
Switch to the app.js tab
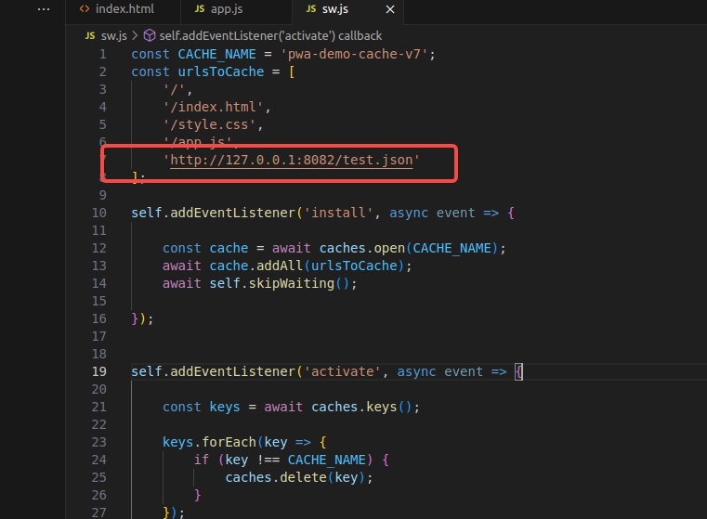click(228, 9)
